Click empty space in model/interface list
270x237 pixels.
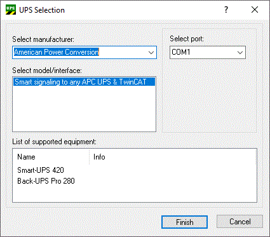[x=84, y=109]
